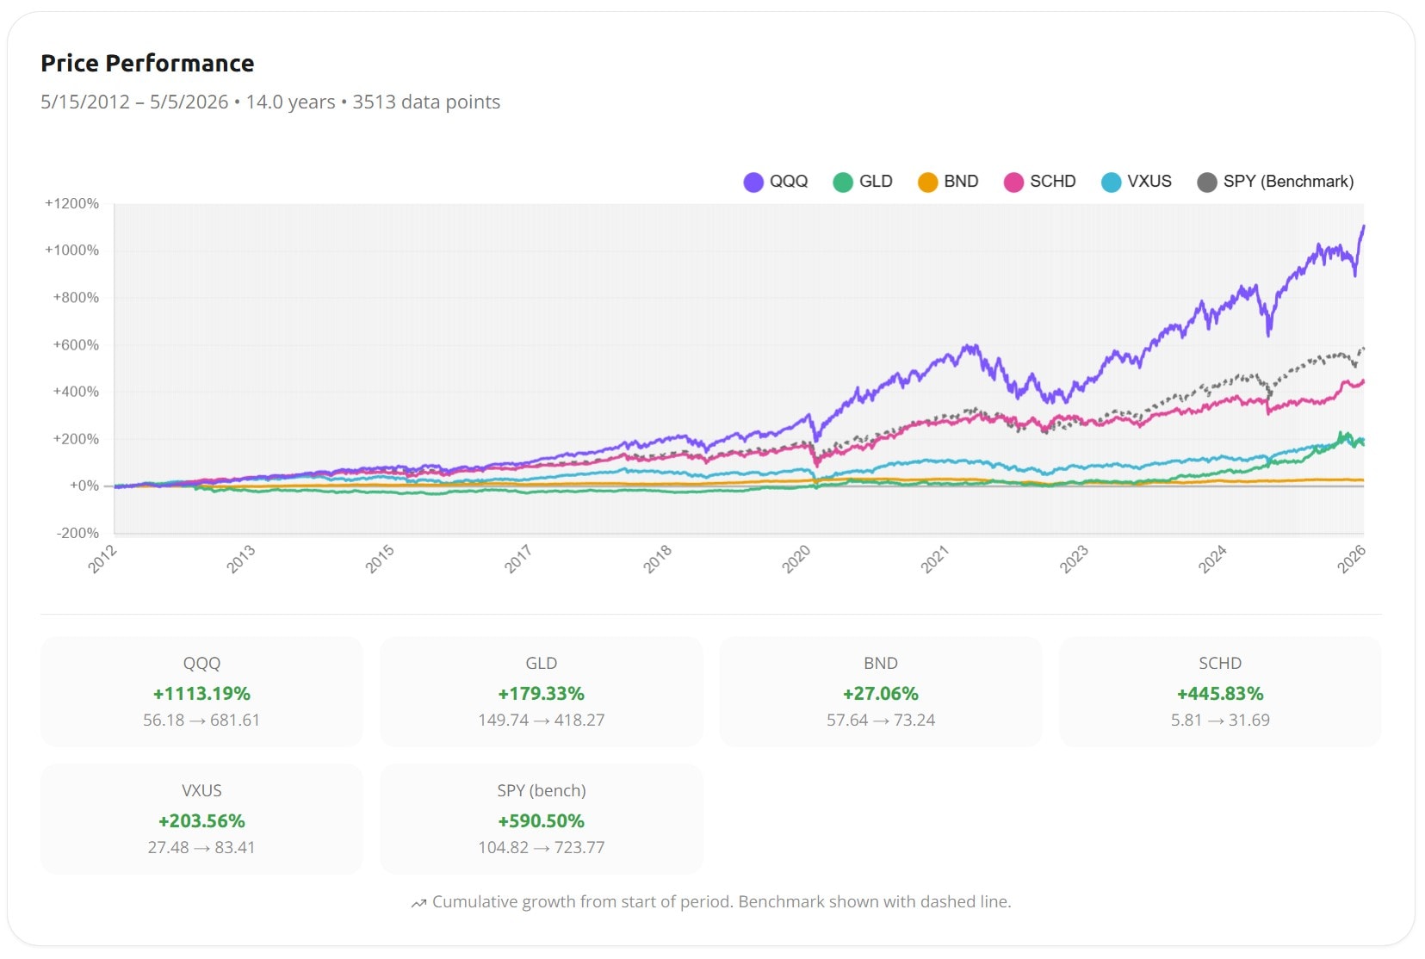Click the +800% y-axis label

point(76,298)
